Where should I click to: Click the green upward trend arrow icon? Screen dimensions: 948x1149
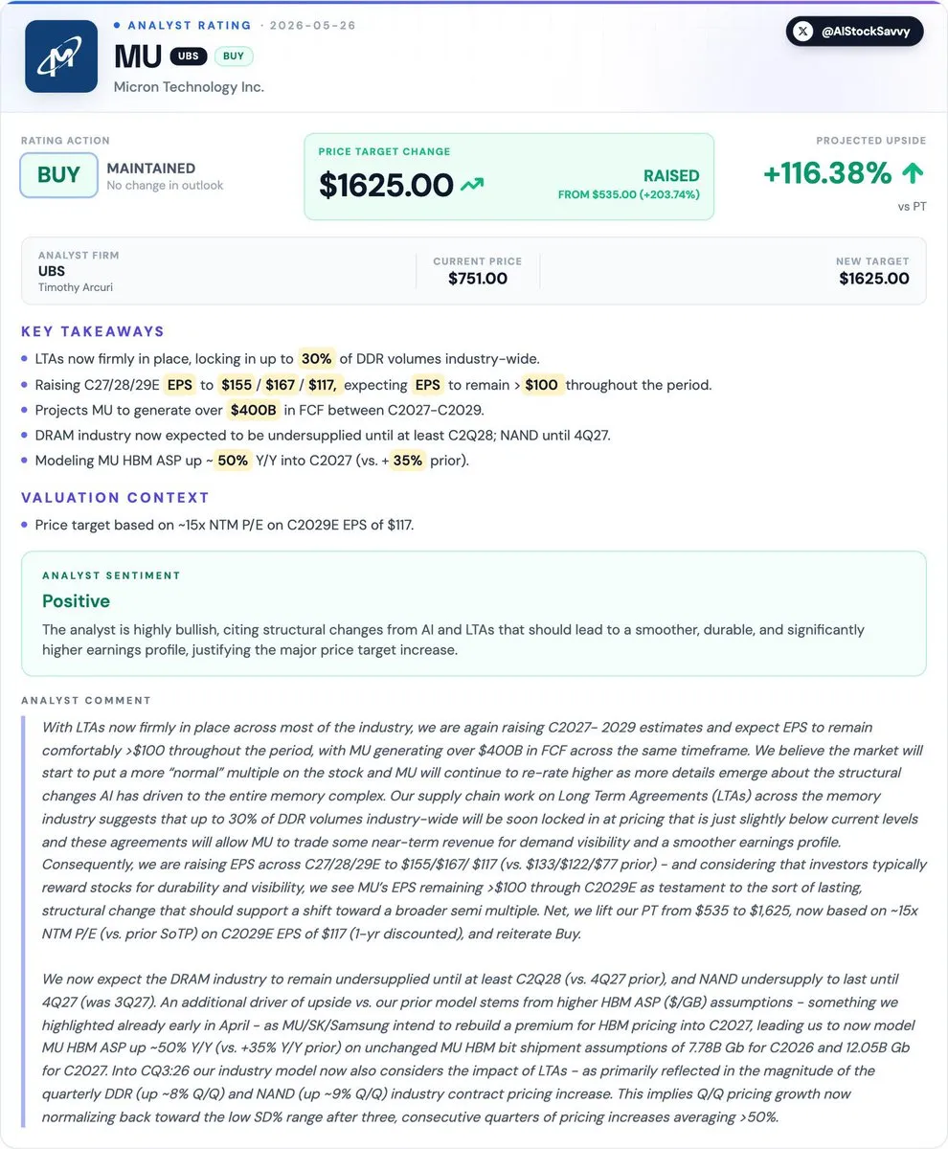click(472, 185)
